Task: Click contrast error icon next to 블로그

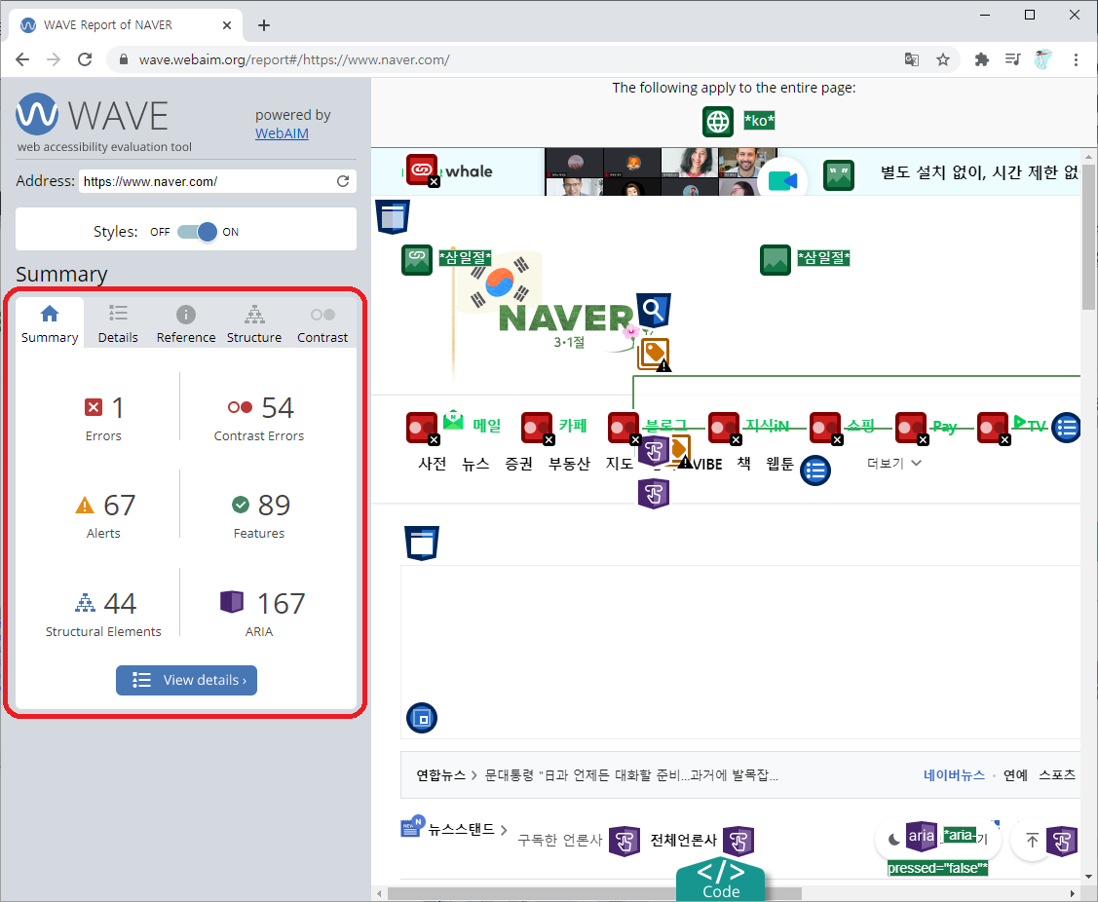Action: tap(624, 428)
